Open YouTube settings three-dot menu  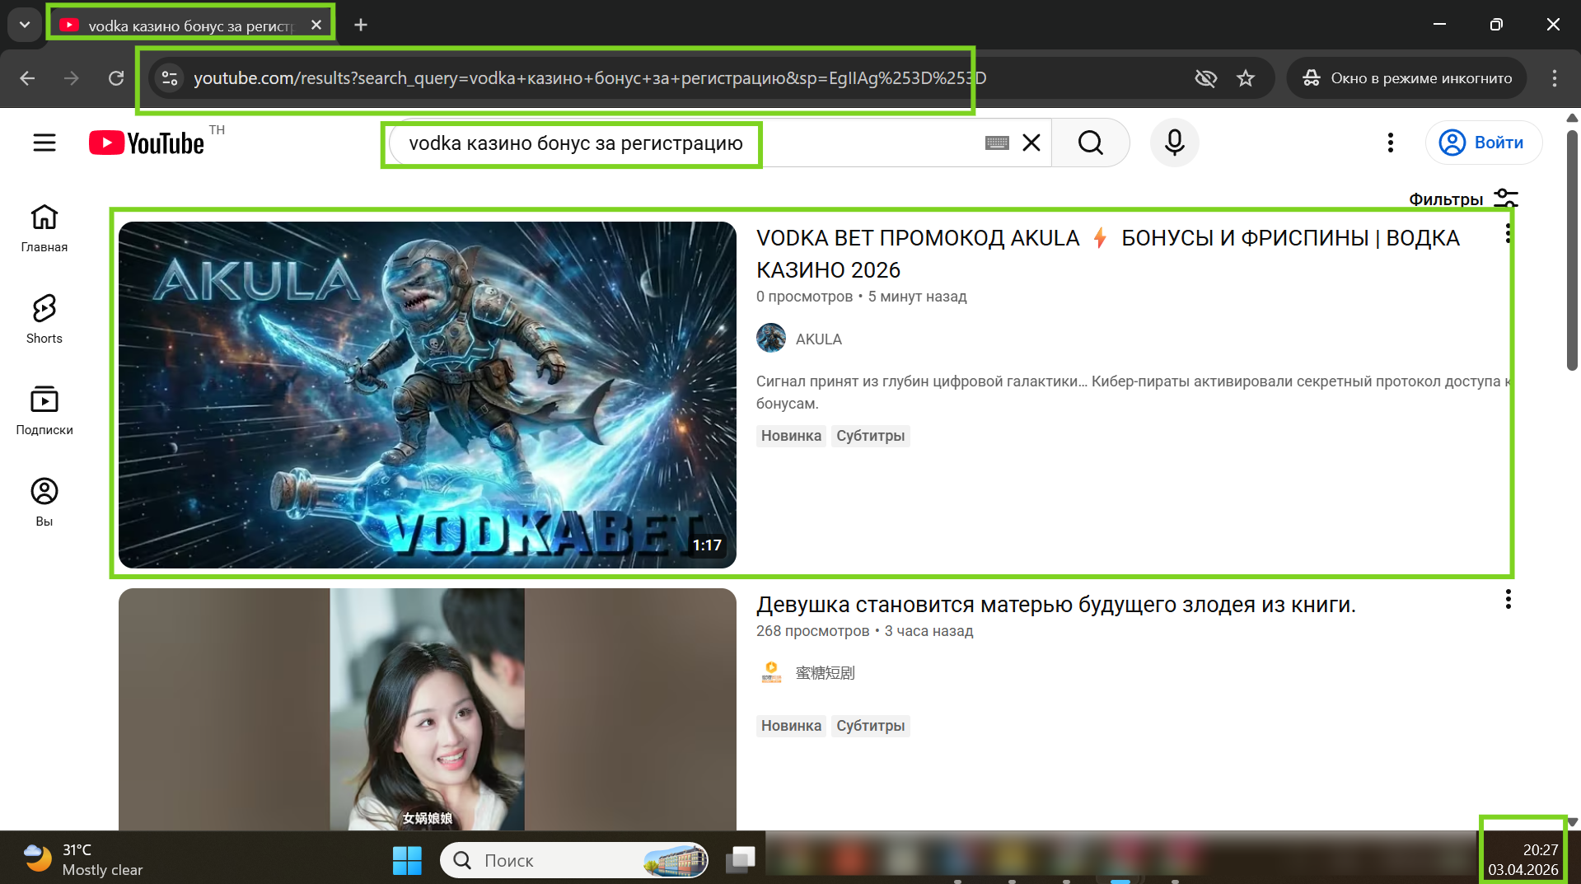[1390, 143]
